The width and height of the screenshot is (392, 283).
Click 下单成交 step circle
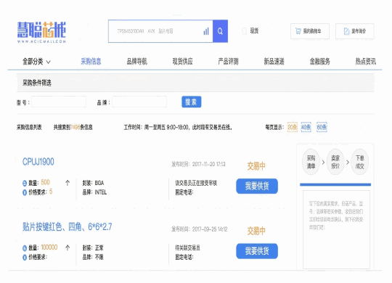click(360, 162)
